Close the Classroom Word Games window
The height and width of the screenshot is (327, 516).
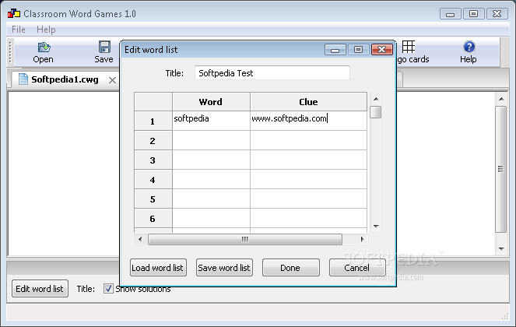pos(497,14)
